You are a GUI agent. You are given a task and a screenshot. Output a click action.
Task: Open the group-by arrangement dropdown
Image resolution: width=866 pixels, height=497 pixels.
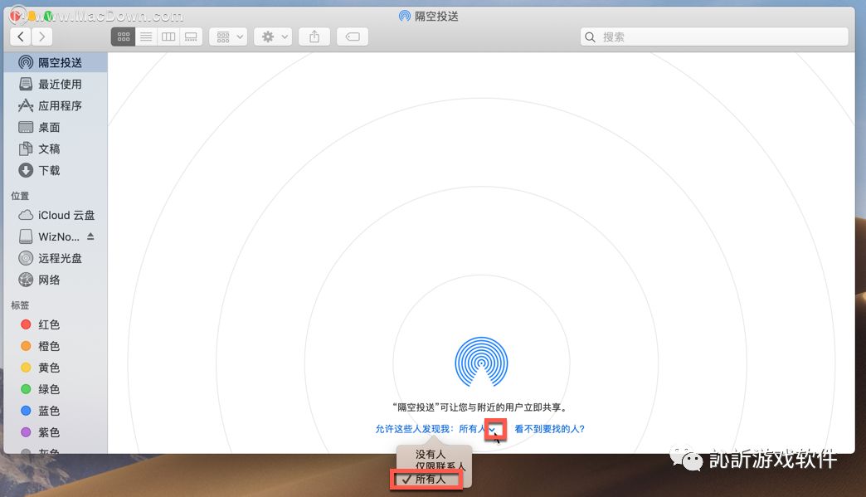pos(228,37)
